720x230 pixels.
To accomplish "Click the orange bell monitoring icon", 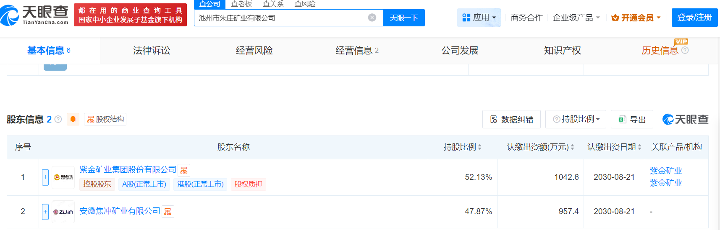I will 73,119.
